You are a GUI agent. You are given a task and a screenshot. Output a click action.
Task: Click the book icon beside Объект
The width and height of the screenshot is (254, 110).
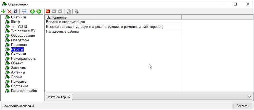coord(8,63)
